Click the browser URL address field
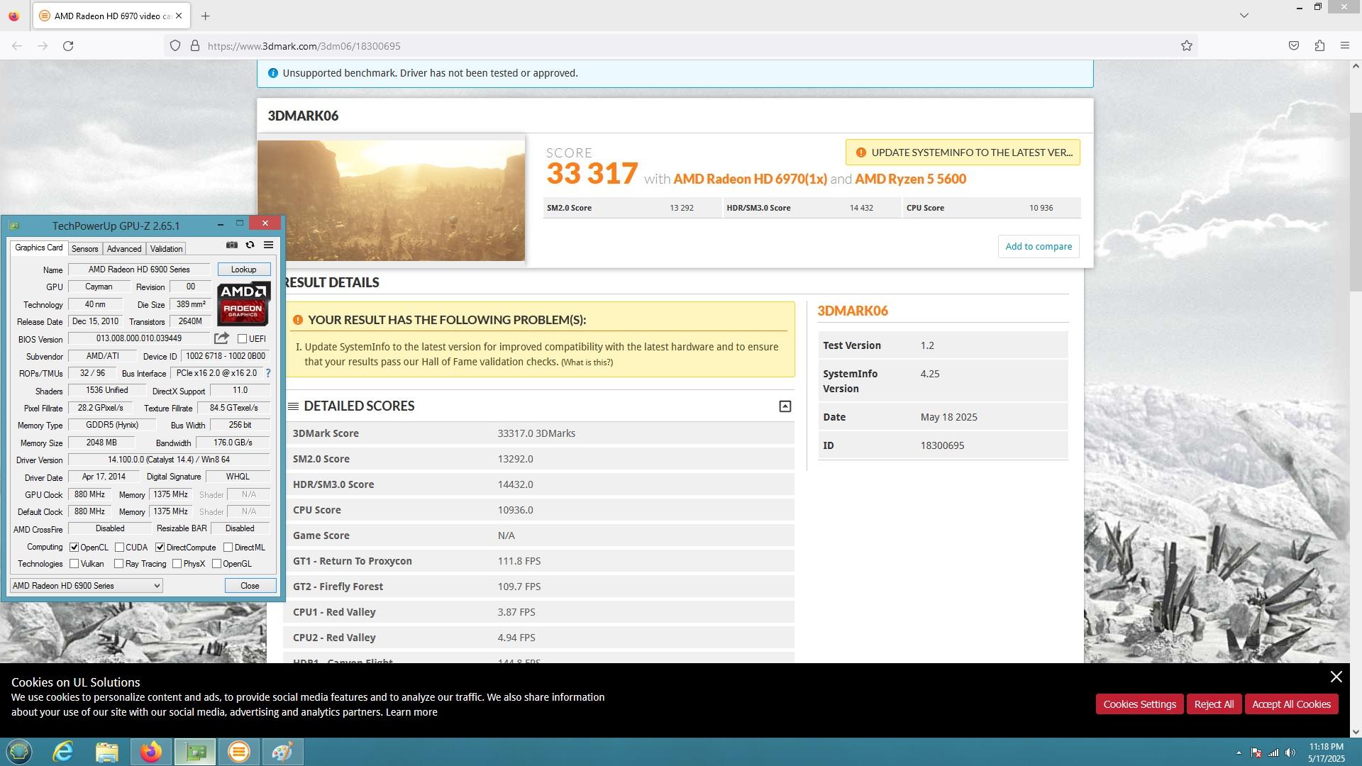 coord(638,46)
